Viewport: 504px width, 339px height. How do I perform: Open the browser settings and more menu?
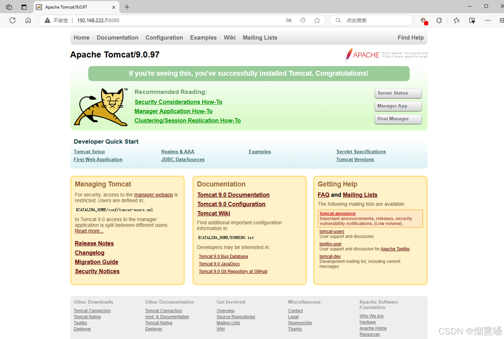(488, 20)
